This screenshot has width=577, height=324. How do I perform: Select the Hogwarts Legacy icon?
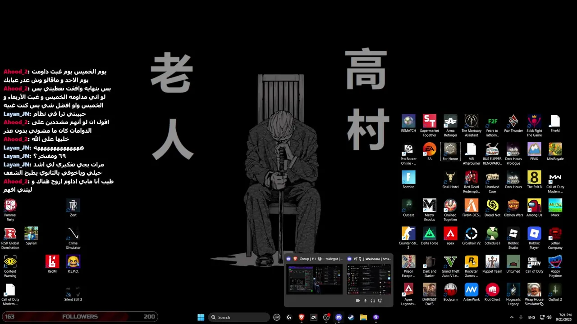point(513,294)
